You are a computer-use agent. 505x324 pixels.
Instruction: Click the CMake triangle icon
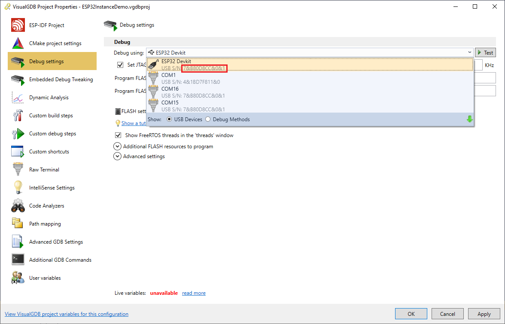click(x=18, y=43)
